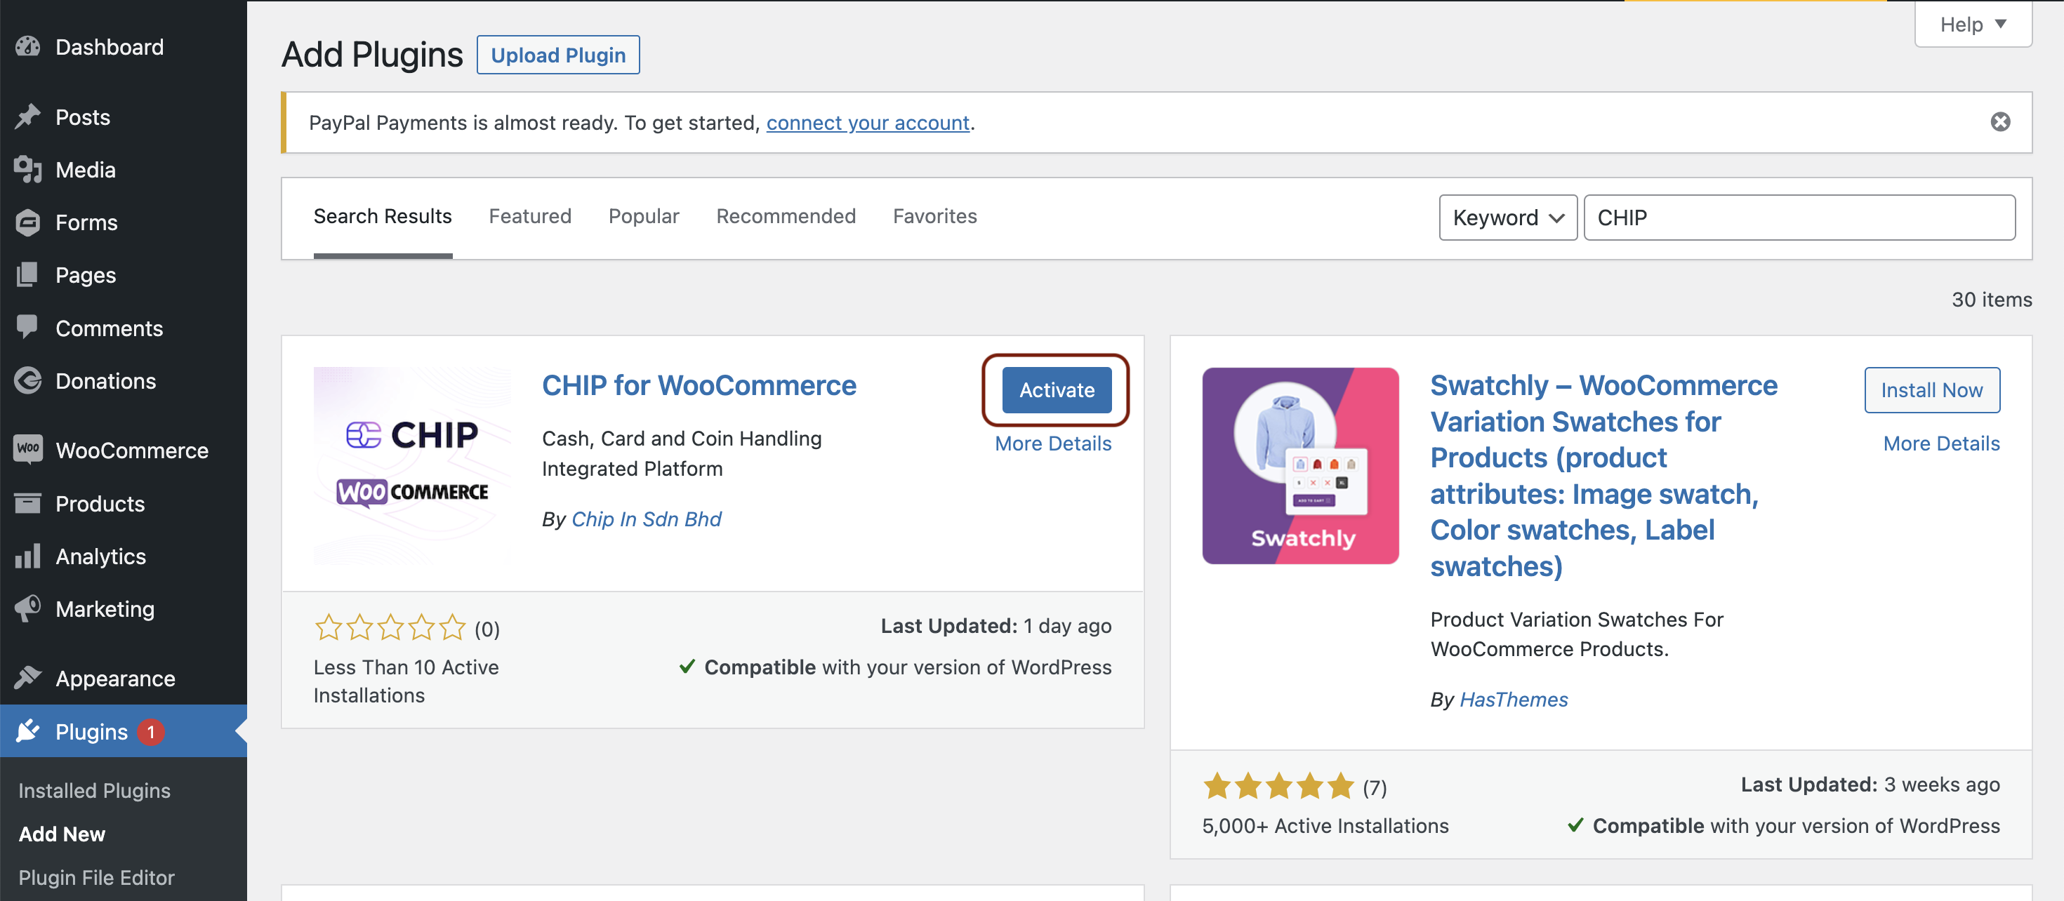Click the Plugins plug icon
The width and height of the screenshot is (2064, 901).
28,730
